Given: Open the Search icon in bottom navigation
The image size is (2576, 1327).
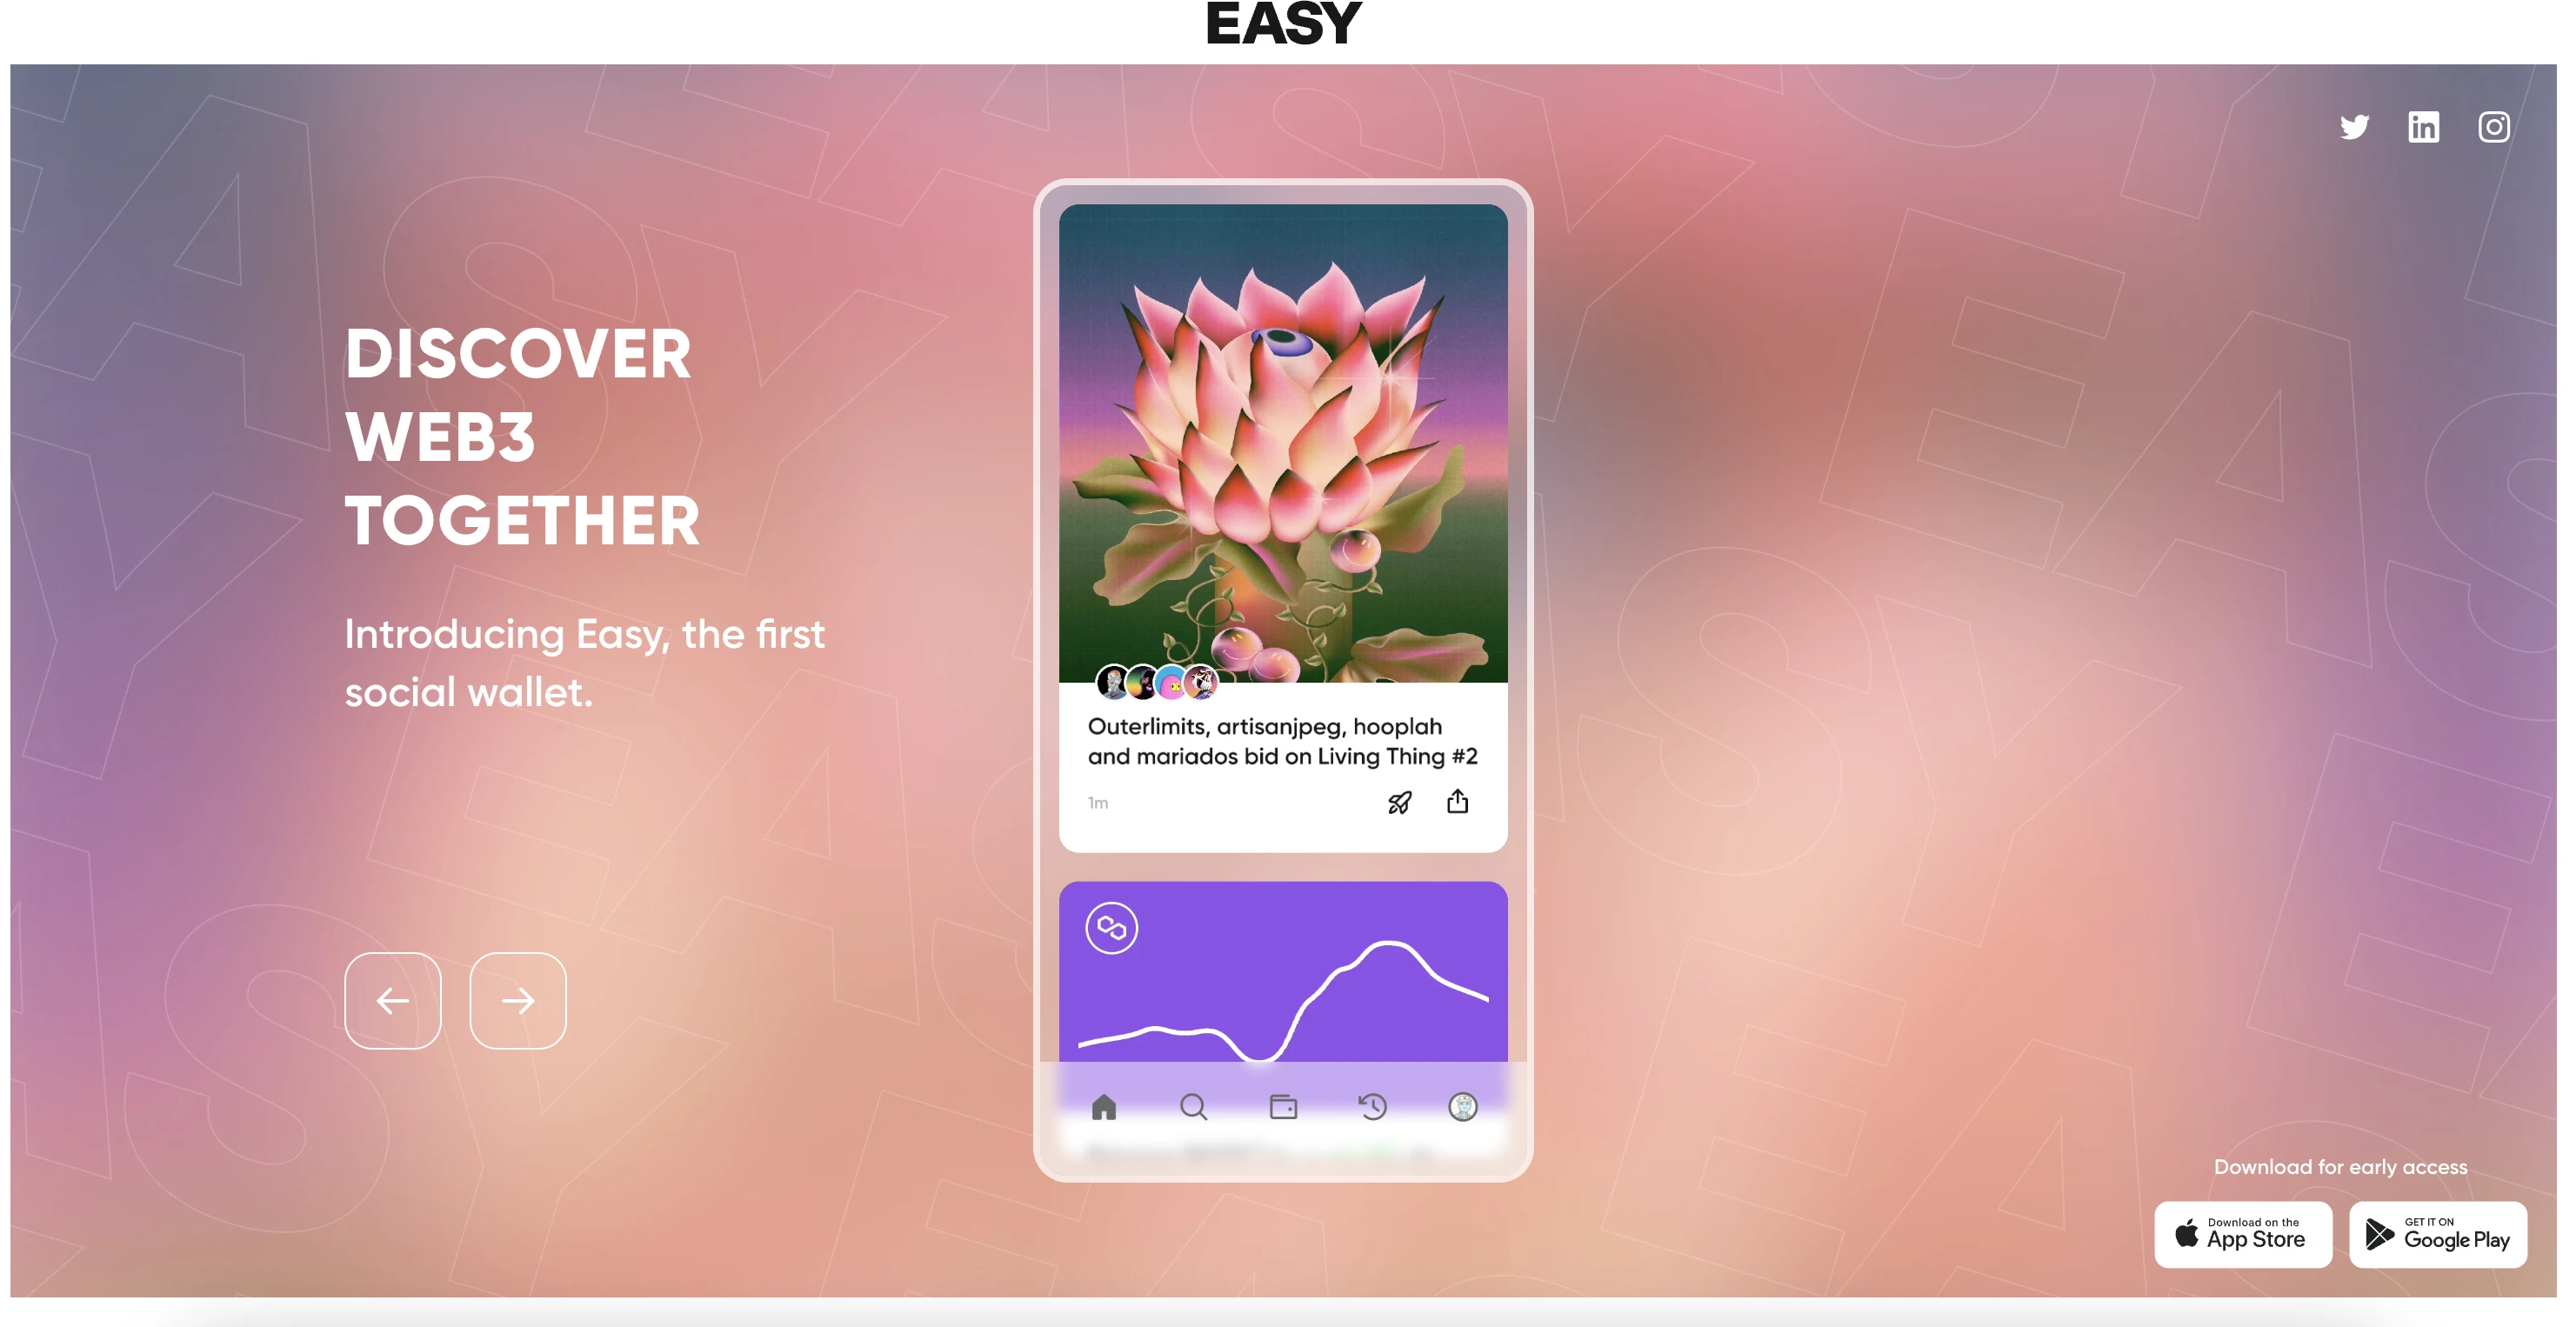Looking at the screenshot, I should pos(1191,1102).
